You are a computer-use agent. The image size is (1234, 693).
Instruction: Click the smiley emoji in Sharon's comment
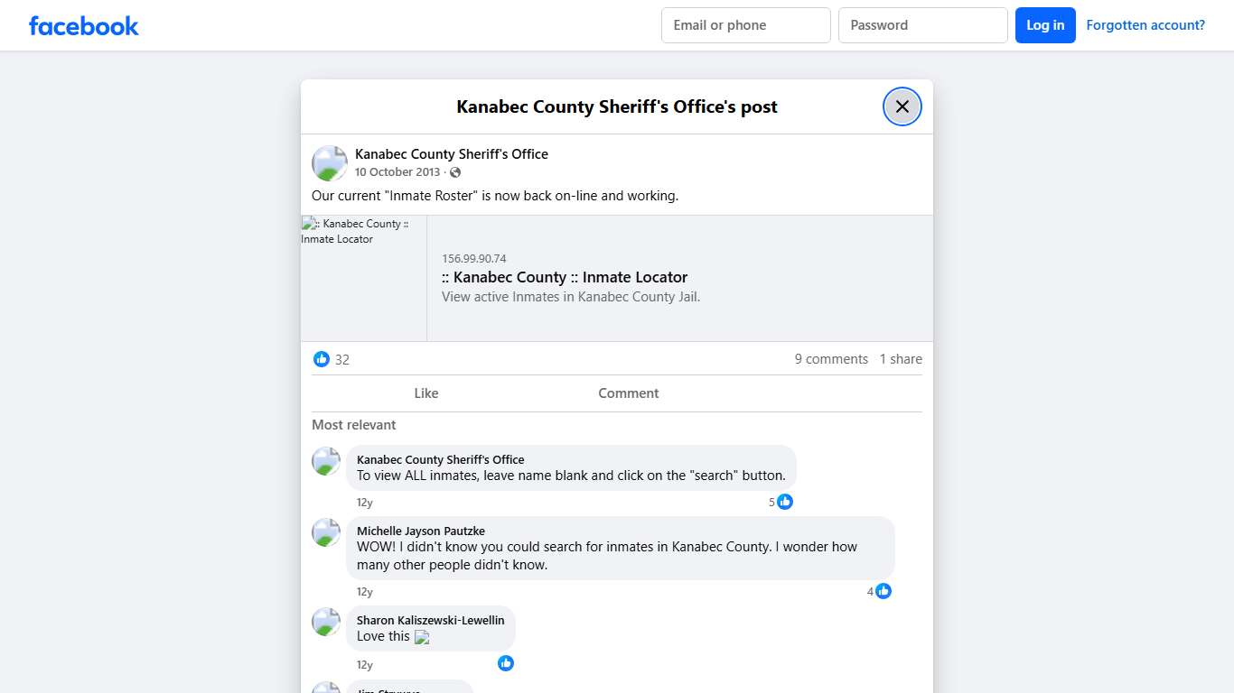pyautogui.click(x=421, y=637)
